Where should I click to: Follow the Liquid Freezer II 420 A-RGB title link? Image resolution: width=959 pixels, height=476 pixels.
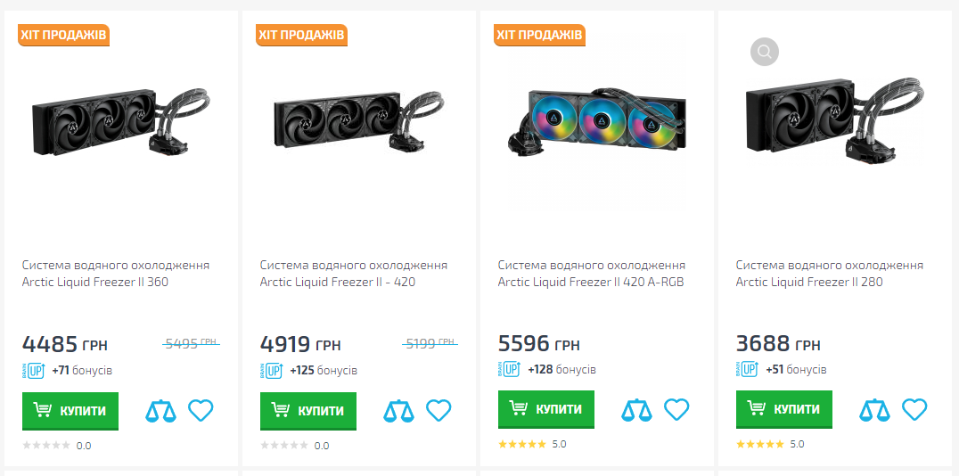pos(592,274)
